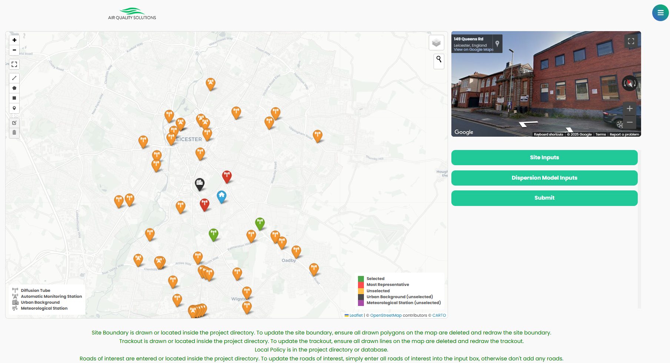Click the Street View compass control
This screenshot has height=363, width=670.
[x=629, y=83]
